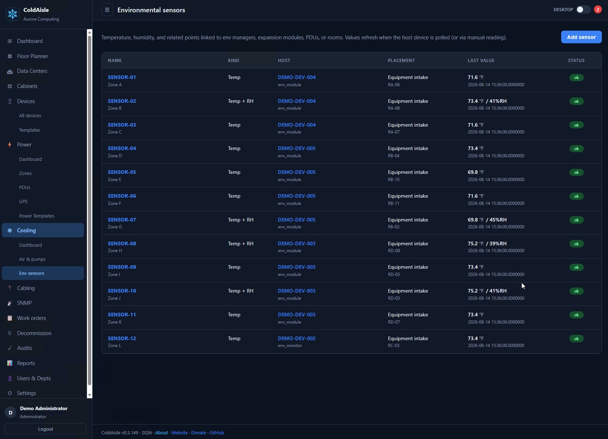The height and width of the screenshot is (439, 608).
Task: Click the Cabinets icon
Action: (x=10, y=86)
